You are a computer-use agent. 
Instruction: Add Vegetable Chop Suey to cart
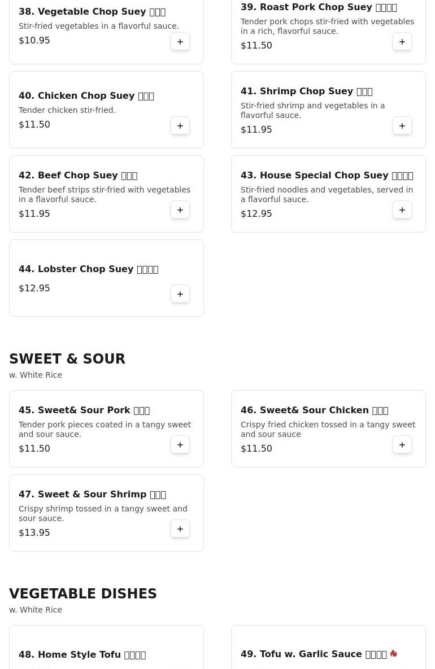(180, 42)
